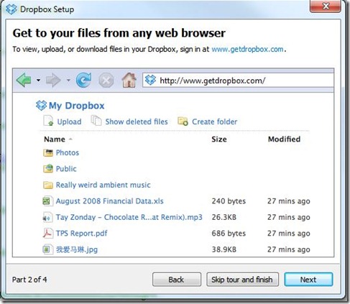
Task: Click the Show deleted files icon
Action: coord(96,121)
